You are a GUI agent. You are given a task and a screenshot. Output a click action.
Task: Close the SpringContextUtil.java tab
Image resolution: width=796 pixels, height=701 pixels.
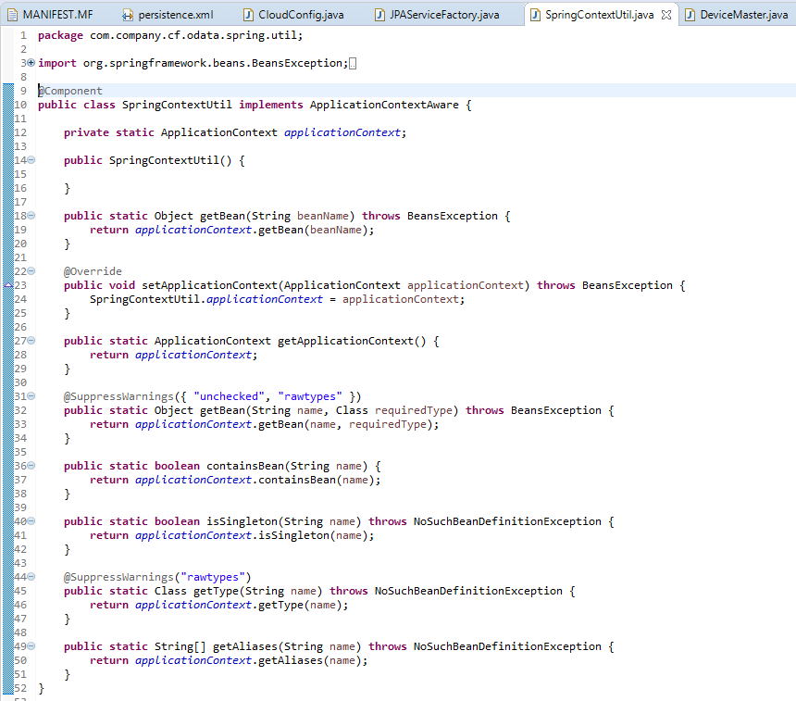click(x=666, y=15)
